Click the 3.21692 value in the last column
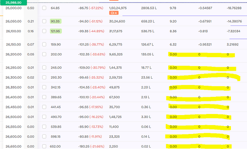 pos(234,45)
